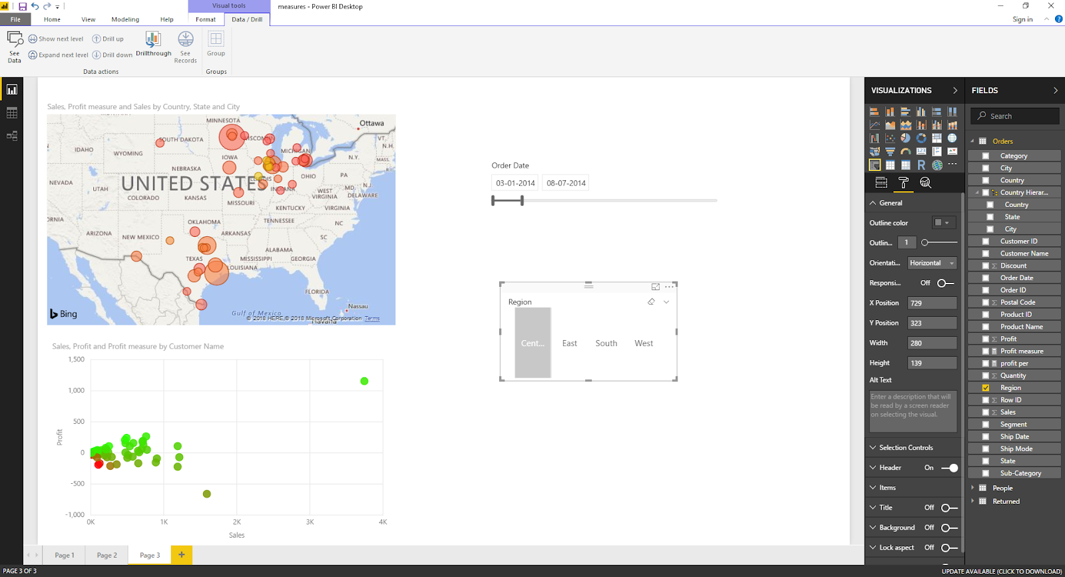Open the Outline color dropdown
Screen dimensions: 1065x577
(x=944, y=223)
